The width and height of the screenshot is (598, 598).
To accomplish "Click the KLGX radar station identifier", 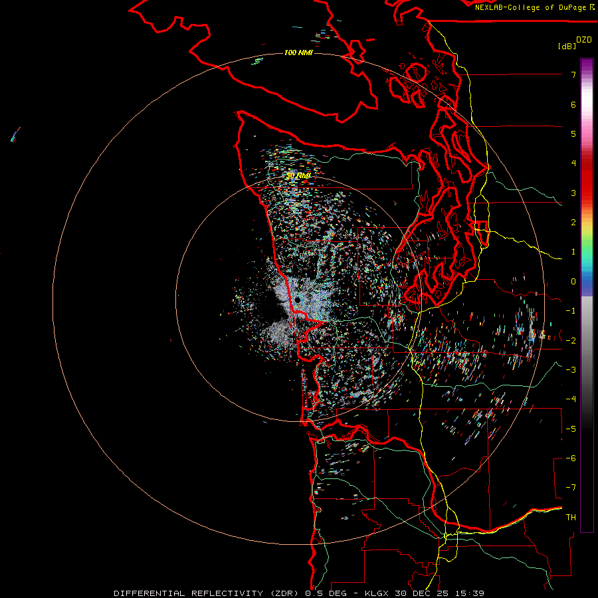I will [x=377, y=593].
